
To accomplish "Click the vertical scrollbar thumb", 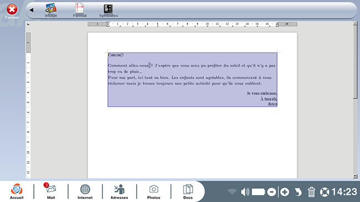I will [x=355, y=62].
